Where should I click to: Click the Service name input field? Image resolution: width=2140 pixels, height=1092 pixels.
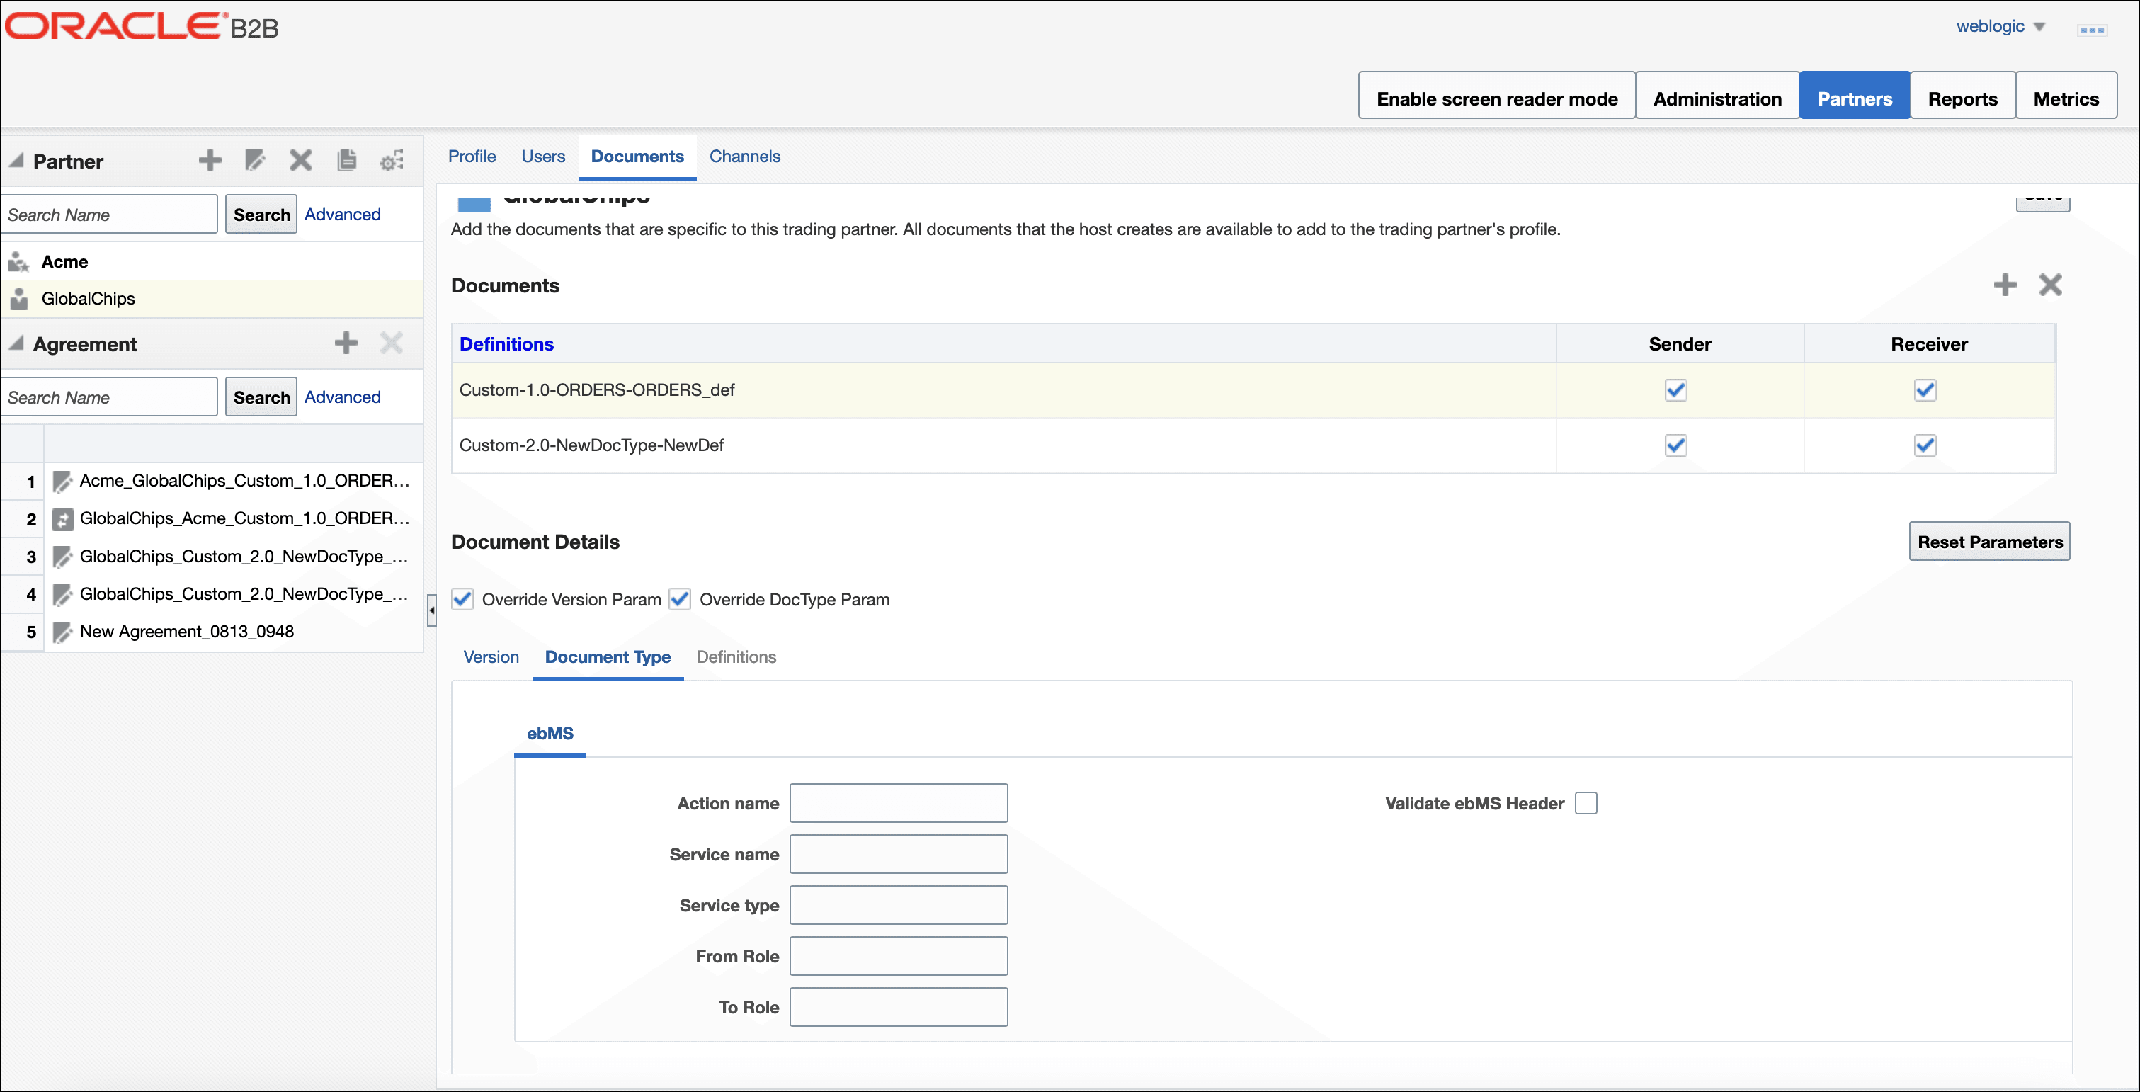pyautogui.click(x=898, y=854)
